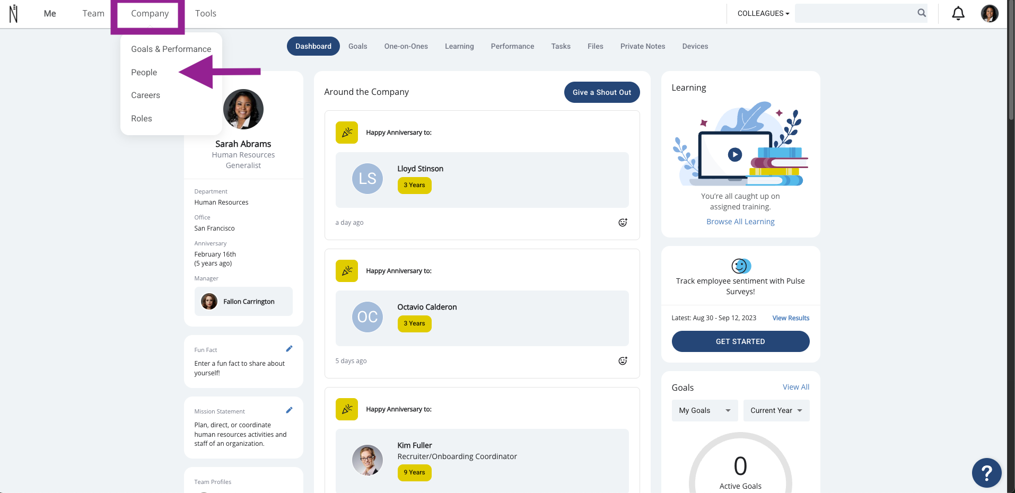Viewport: 1015px width, 493px height.
Task: Select People from the Company menu
Action: (144, 73)
